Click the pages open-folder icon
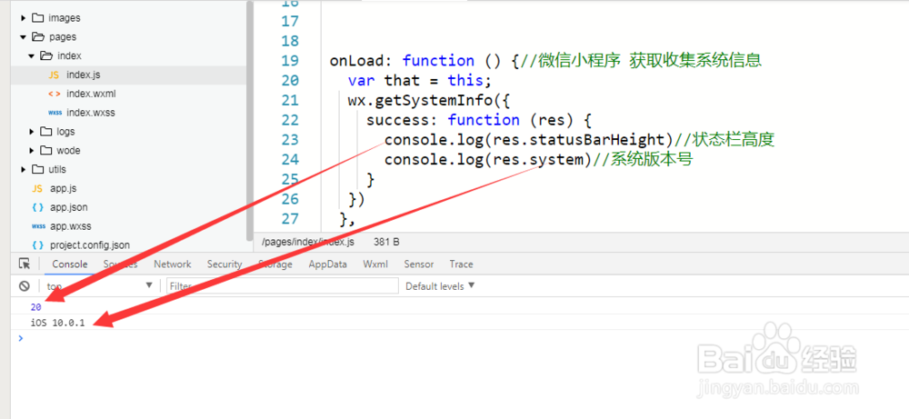 click(x=38, y=37)
